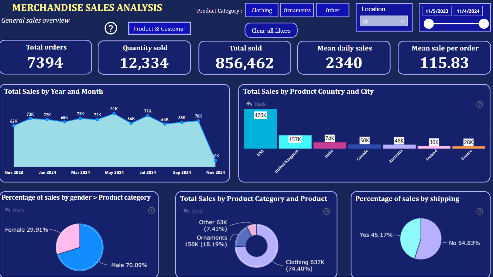493x277 pixels.
Task: Click left handle of date range slider
Action: 429,24
